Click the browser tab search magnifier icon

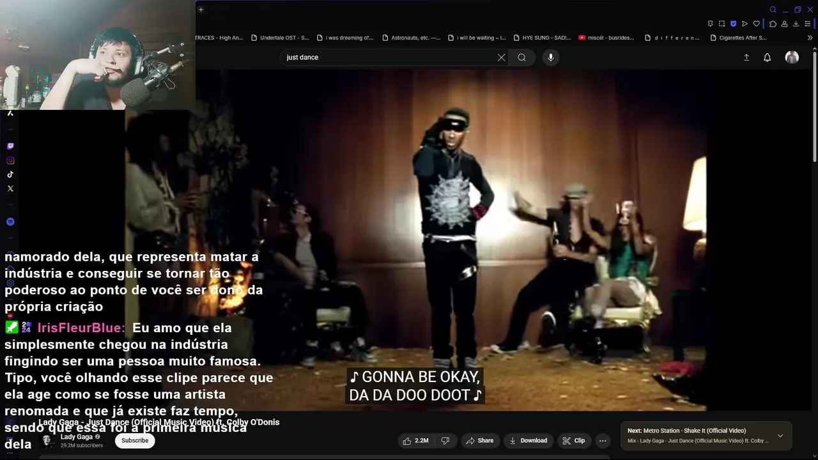[x=773, y=10]
